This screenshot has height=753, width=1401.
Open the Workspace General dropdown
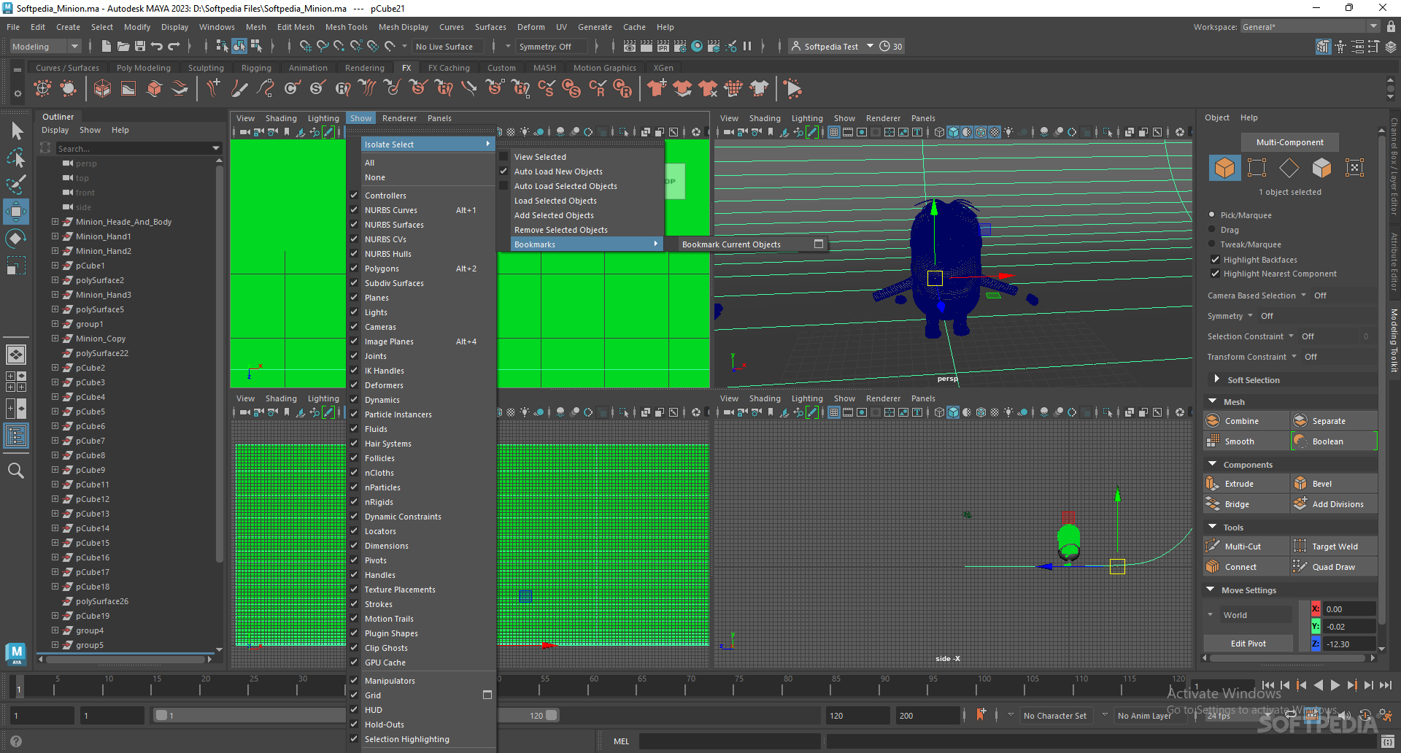1310,27
